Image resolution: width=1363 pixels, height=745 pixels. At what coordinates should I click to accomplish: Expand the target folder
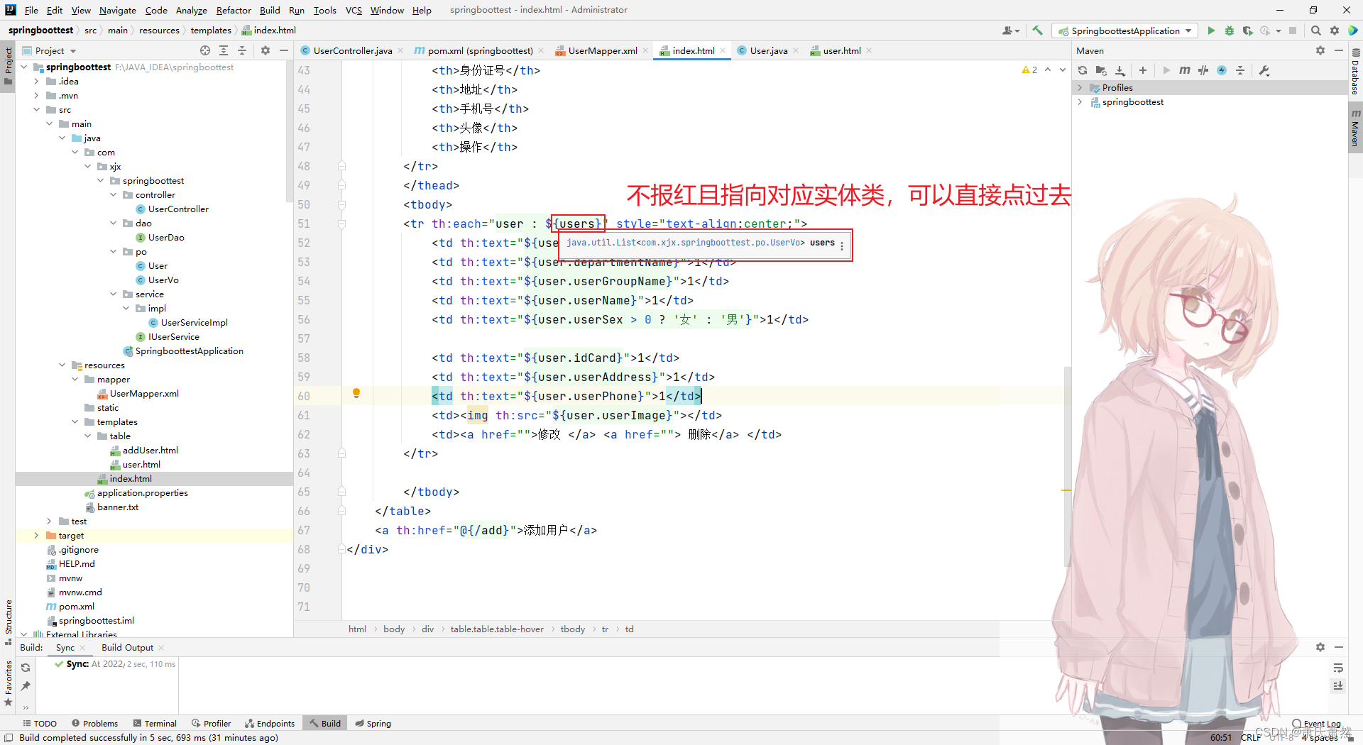click(x=36, y=536)
